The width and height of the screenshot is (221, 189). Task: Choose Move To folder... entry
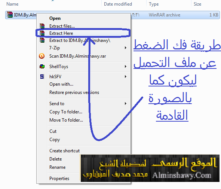pyautogui.click(x=66, y=120)
